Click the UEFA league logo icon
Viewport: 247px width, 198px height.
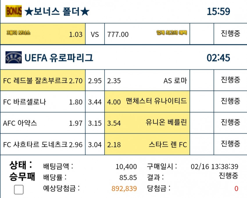tap(14, 57)
